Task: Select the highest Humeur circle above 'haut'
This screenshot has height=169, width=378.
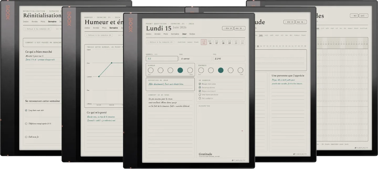Action: [x=190, y=70]
